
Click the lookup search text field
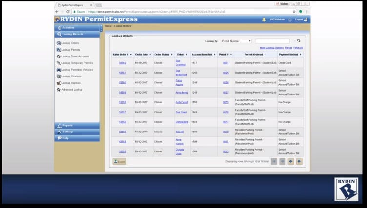coord(272,41)
